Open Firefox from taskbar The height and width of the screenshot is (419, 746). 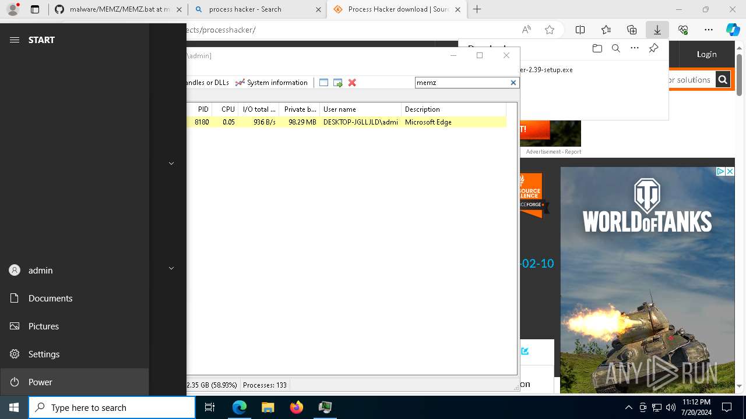[x=296, y=407]
